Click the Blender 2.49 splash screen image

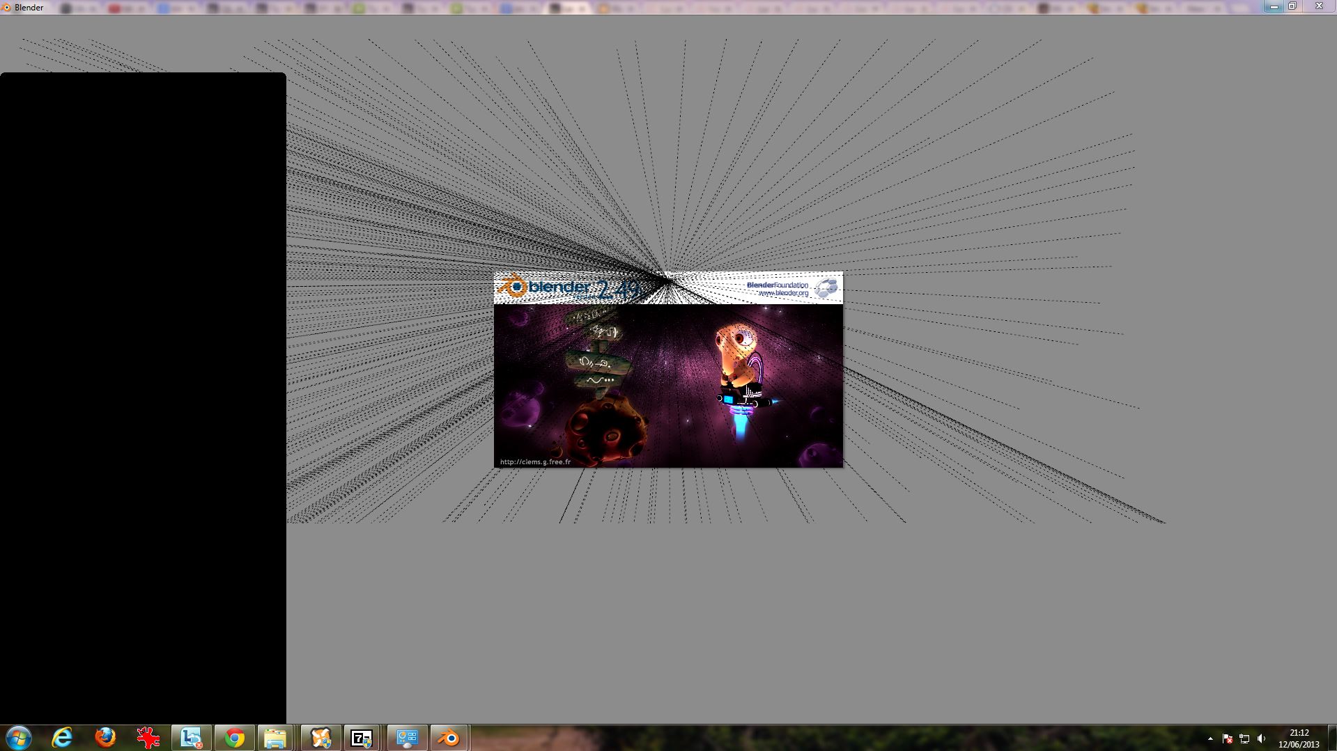point(668,385)
